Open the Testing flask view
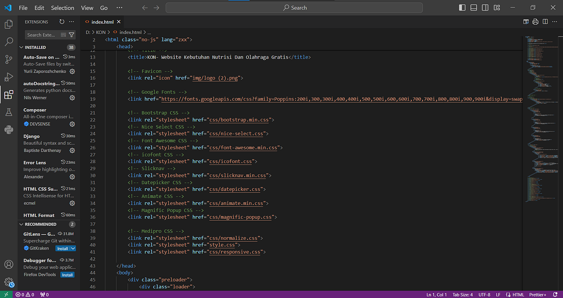 (x=8, y=112)
